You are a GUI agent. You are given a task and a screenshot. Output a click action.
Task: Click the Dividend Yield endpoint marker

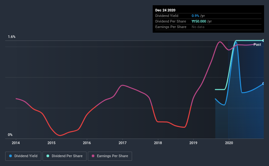tap(263, 84)
